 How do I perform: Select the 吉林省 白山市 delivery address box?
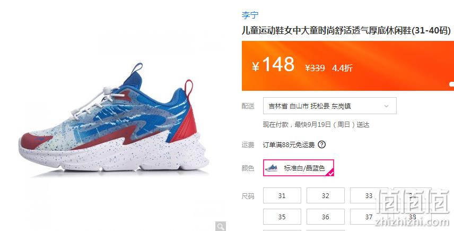click(330, 106)
